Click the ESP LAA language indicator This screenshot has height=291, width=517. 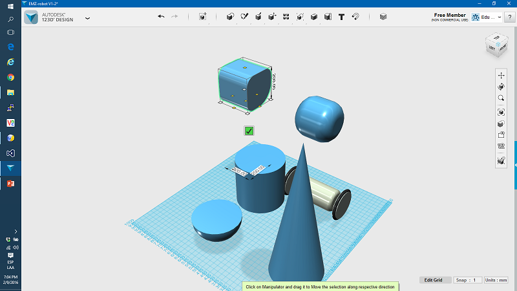[x=10, y=265]
